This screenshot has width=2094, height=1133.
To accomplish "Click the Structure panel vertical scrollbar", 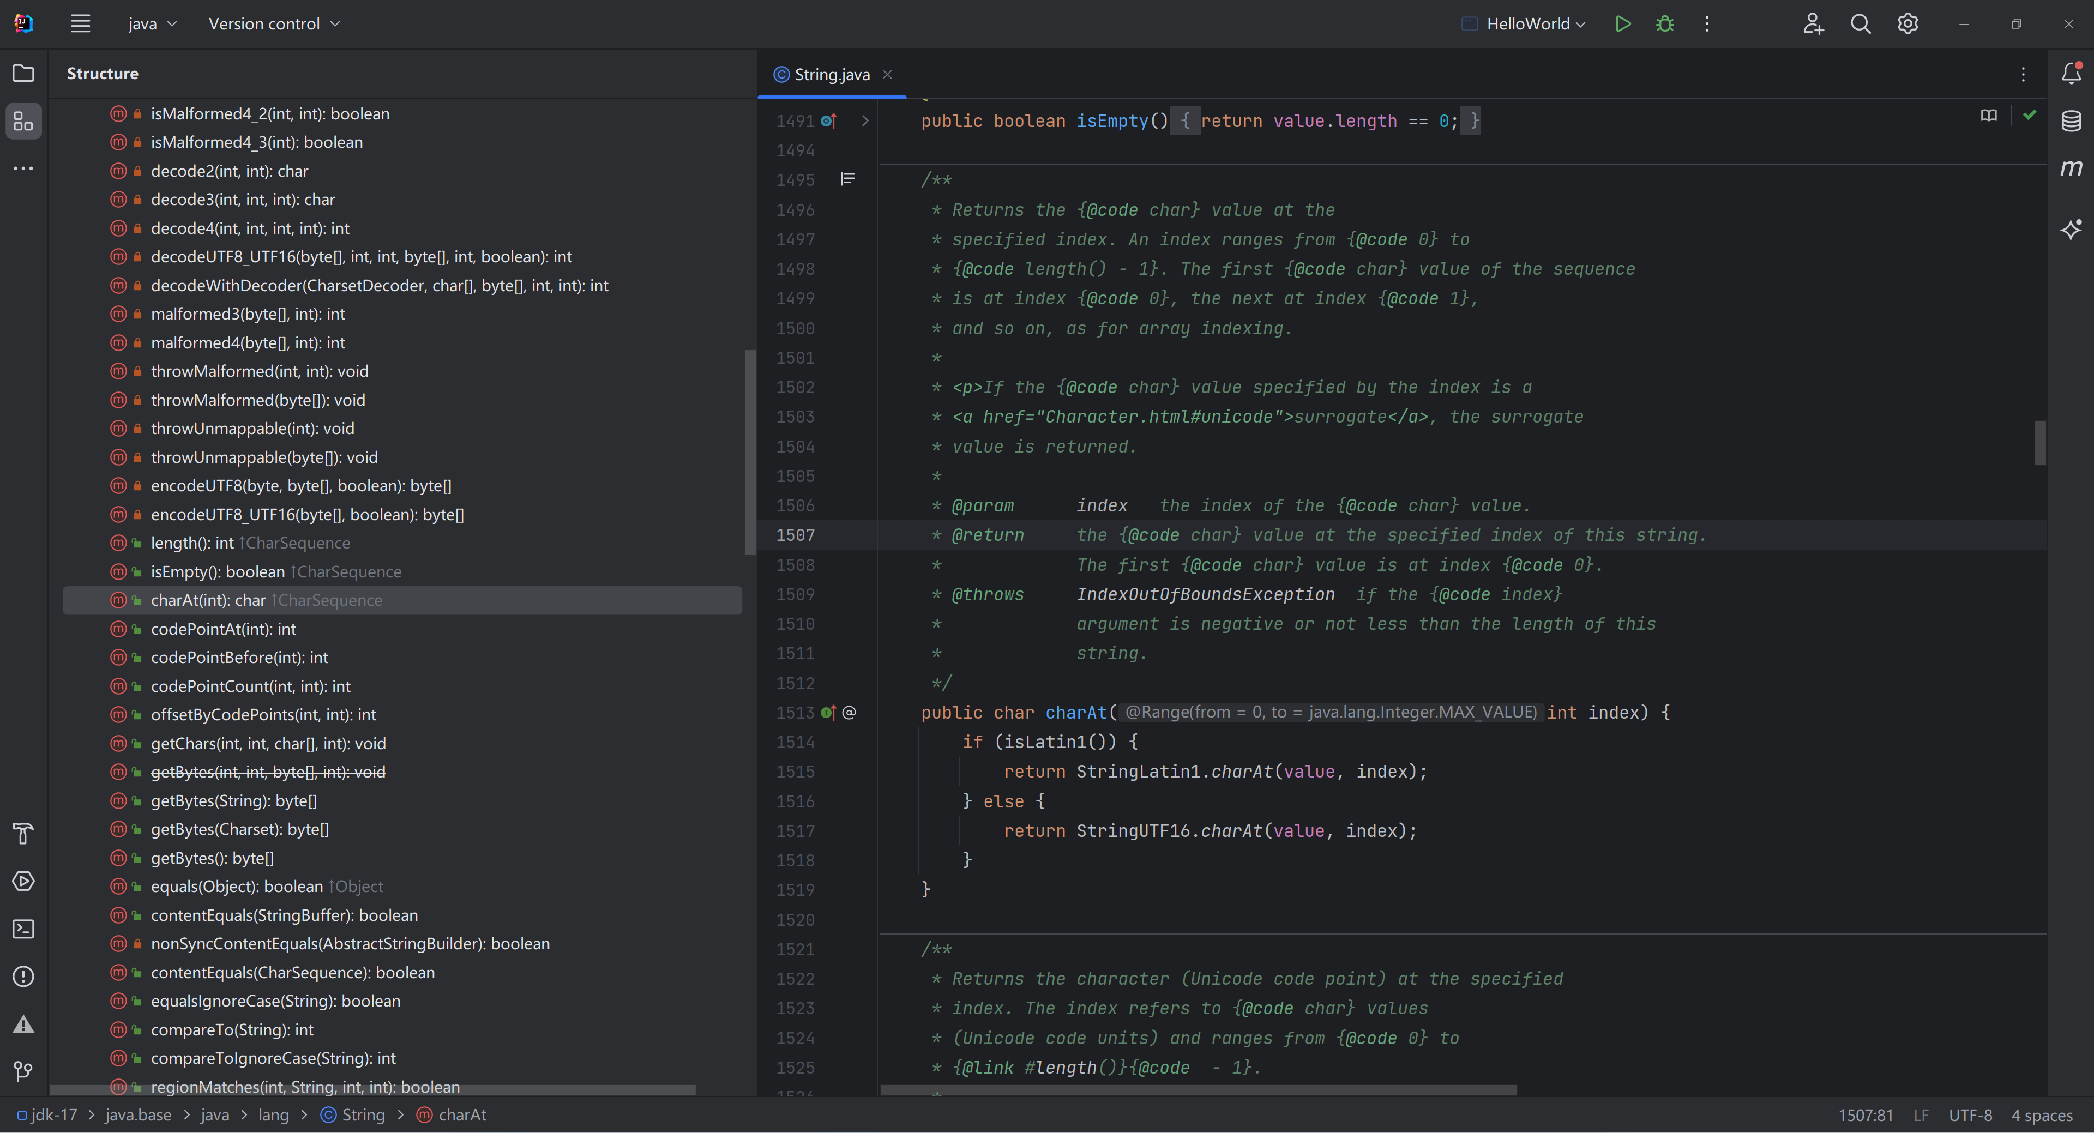I will point(749,452).
